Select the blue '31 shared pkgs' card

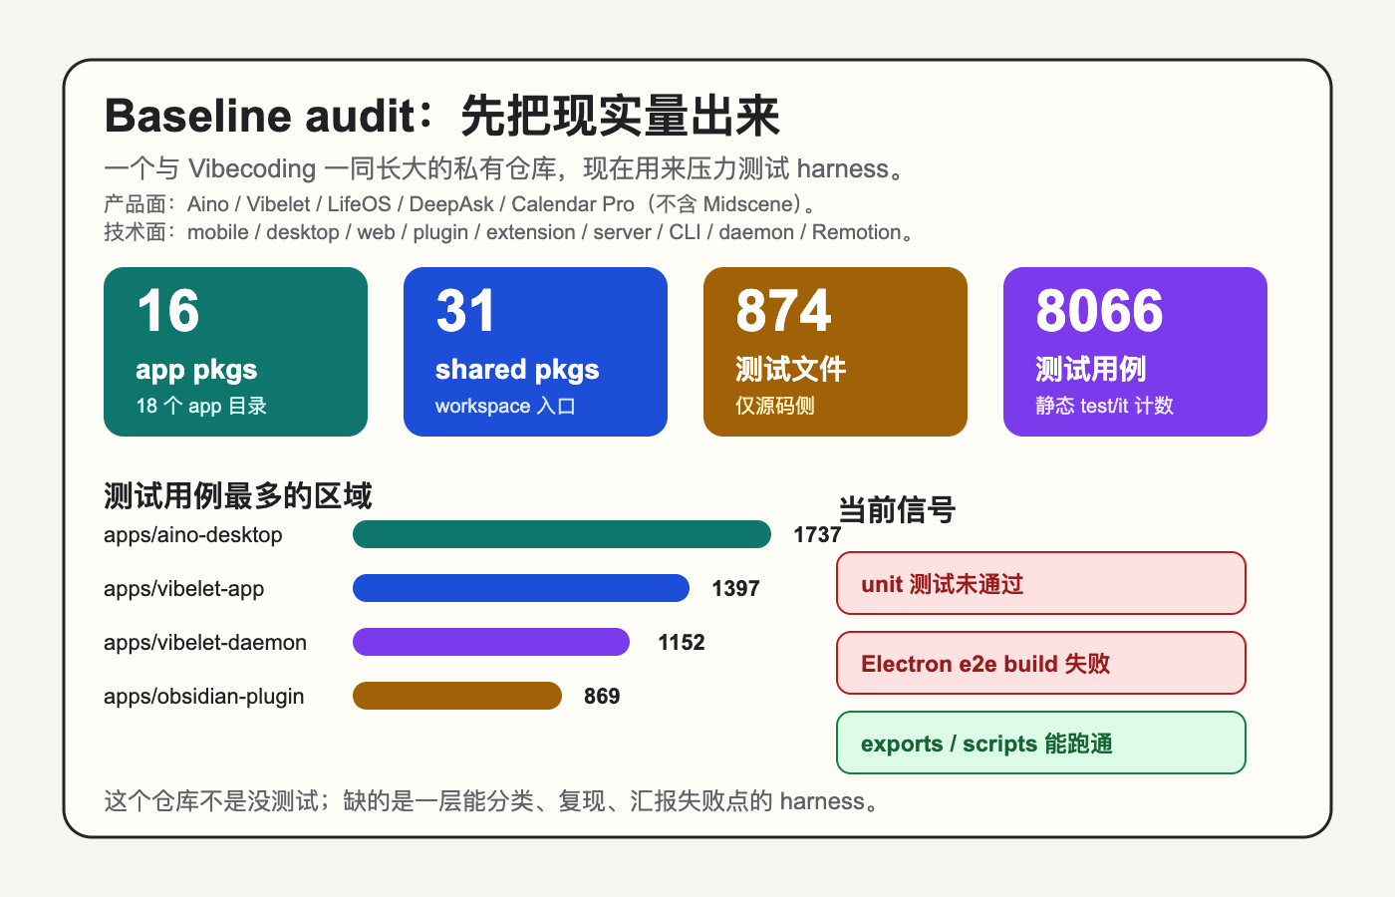535,352
